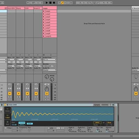Open the Kick GMN Receive note dropdown

[x=11, y=59]
